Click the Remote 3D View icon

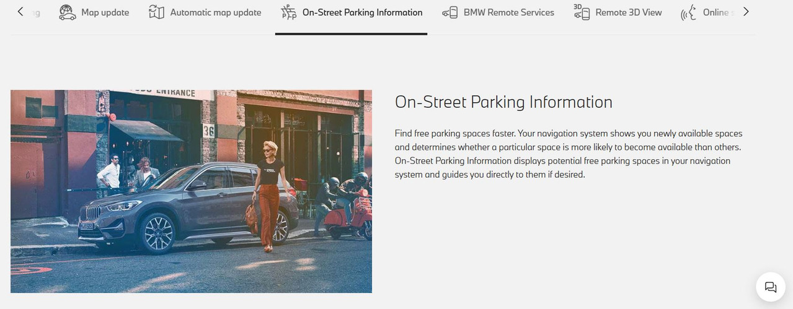tap(582, 12)
